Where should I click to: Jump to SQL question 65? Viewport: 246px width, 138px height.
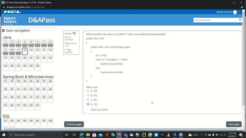[31, 122]
